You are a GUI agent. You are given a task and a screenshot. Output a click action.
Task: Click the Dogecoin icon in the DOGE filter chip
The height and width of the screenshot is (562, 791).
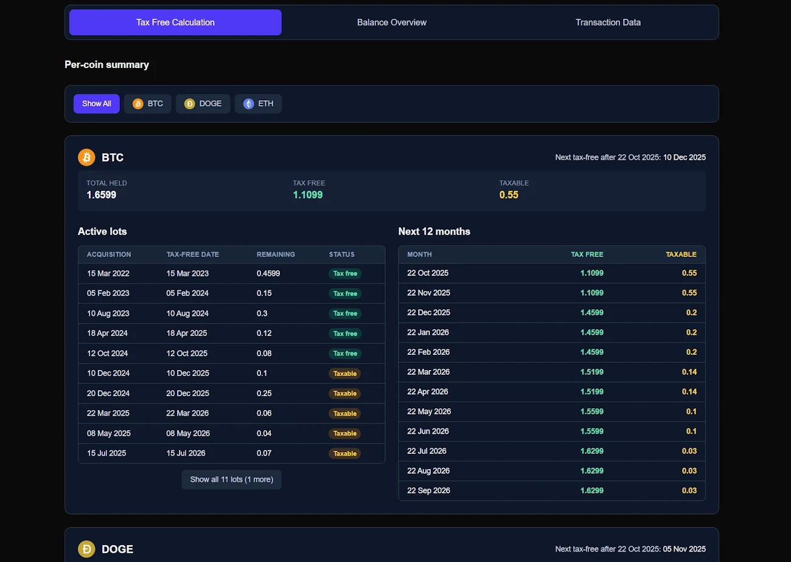coord(190,104)
